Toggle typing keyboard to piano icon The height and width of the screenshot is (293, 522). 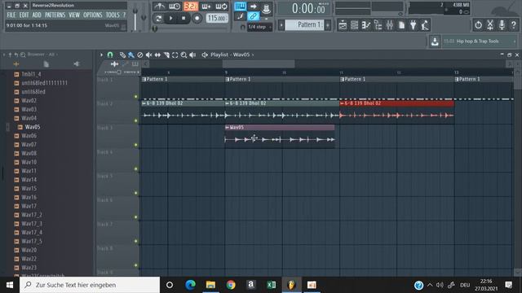(240, 7)
